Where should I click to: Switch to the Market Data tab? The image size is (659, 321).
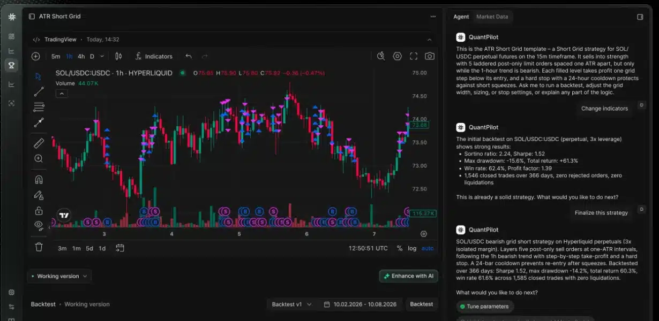pos(492,17)
